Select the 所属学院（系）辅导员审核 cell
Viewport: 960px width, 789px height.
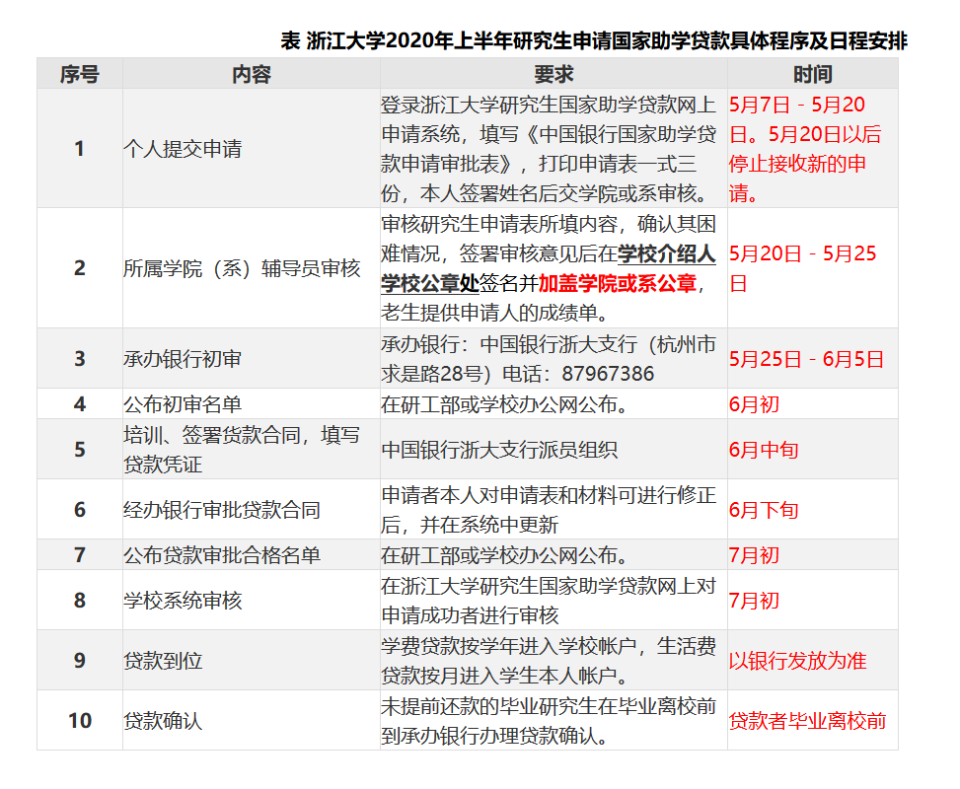tap(242, 268)
